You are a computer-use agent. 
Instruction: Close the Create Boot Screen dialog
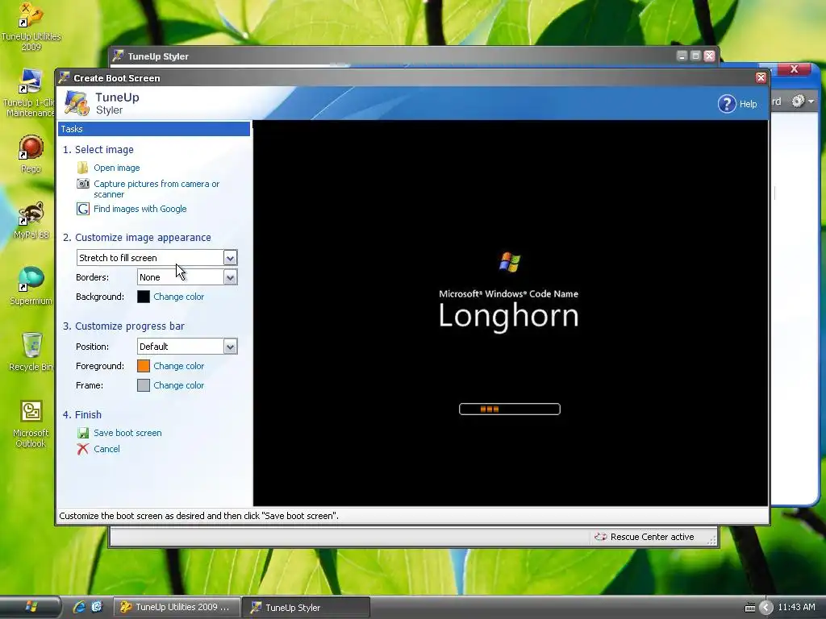761,78
